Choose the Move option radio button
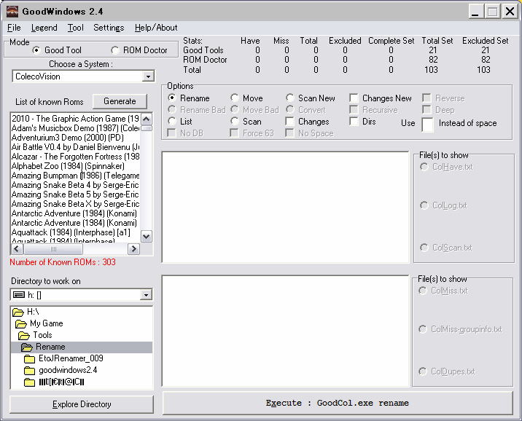Viewport: 522px width, 421px height. coord(235,98)
